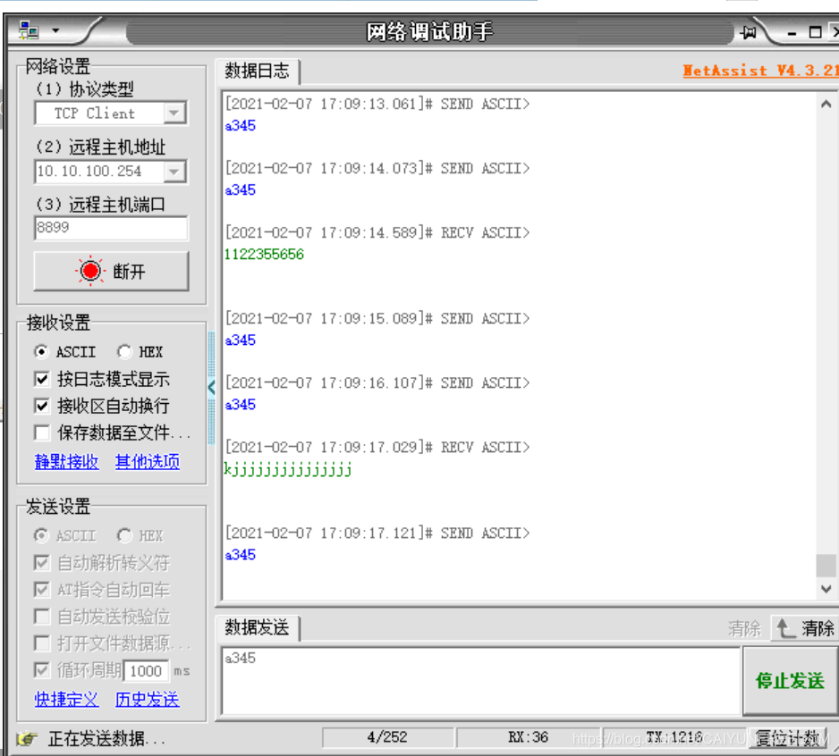Click the status bar hand pointer icon
Viewport: 839px width, 756px height.
pos(28,739)
